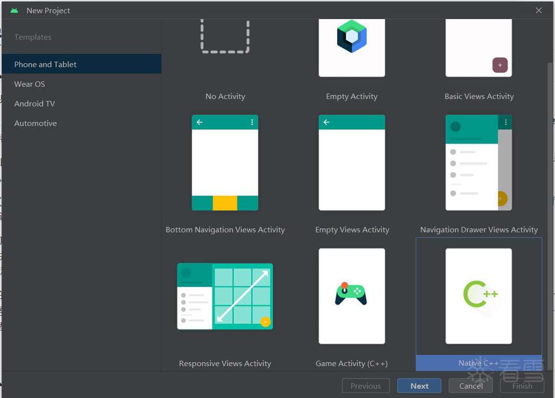Switch to Wear OS templates
555x398 pixels.
click(x=81, y=84)
